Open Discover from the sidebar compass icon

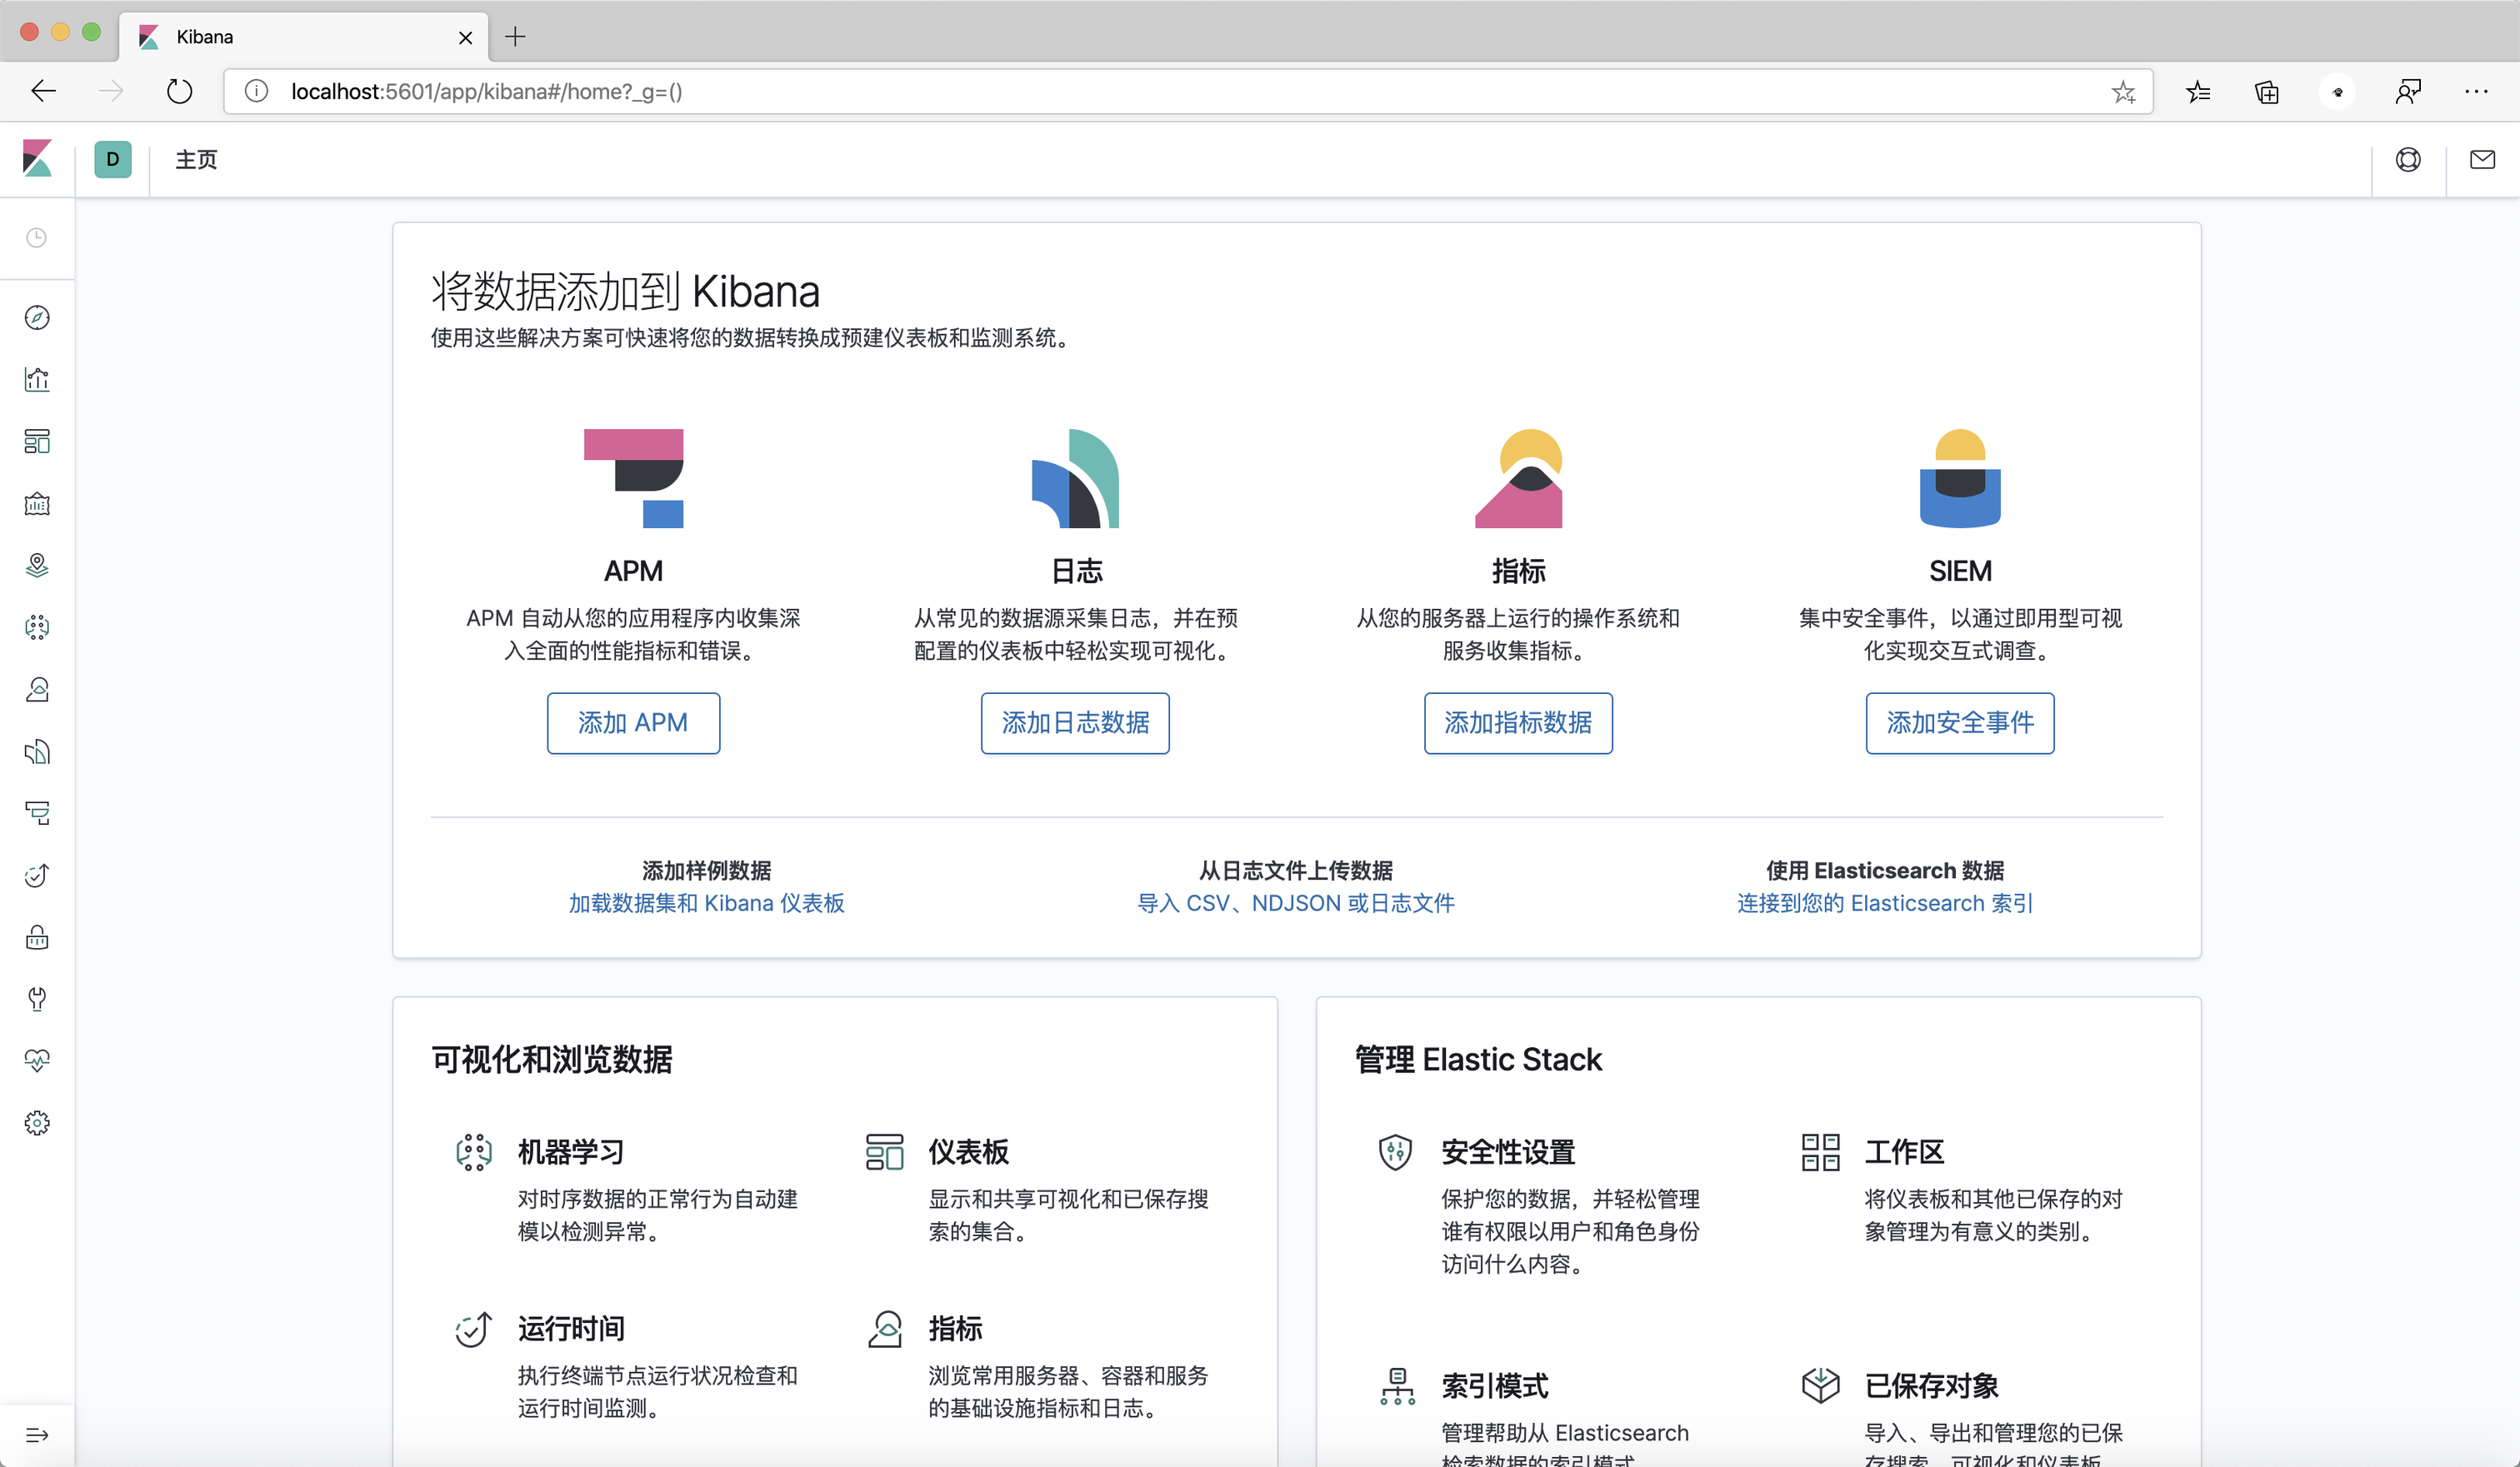37,317
